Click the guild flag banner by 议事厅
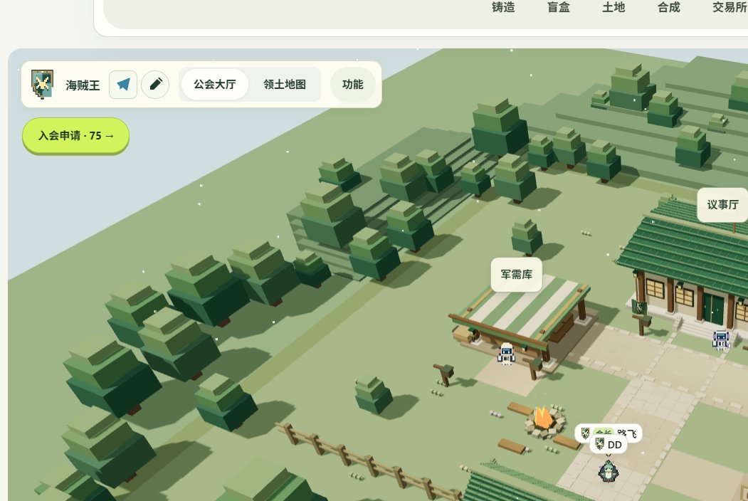The width and height of the screenshot is (748, 501). coord(639,307)
